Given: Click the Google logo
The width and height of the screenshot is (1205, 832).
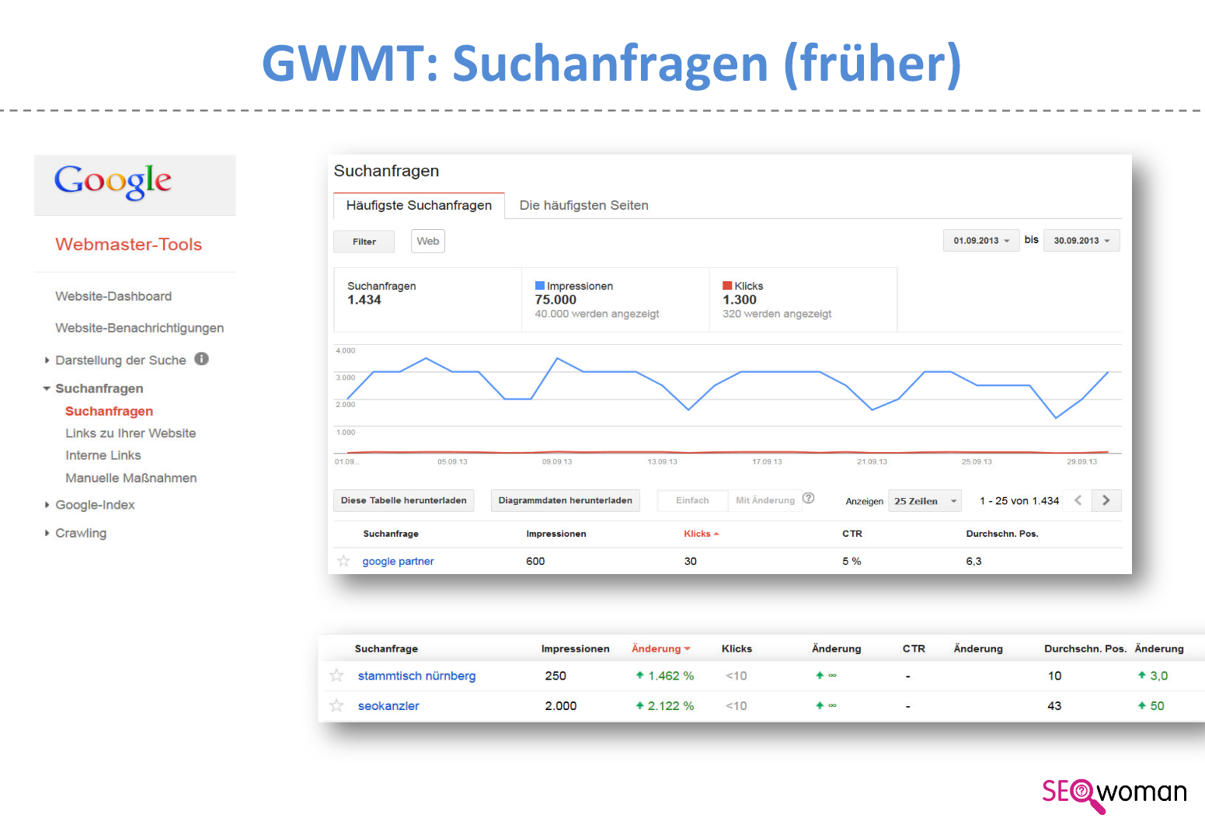Looking at the screenshot, I should [113, 182].
